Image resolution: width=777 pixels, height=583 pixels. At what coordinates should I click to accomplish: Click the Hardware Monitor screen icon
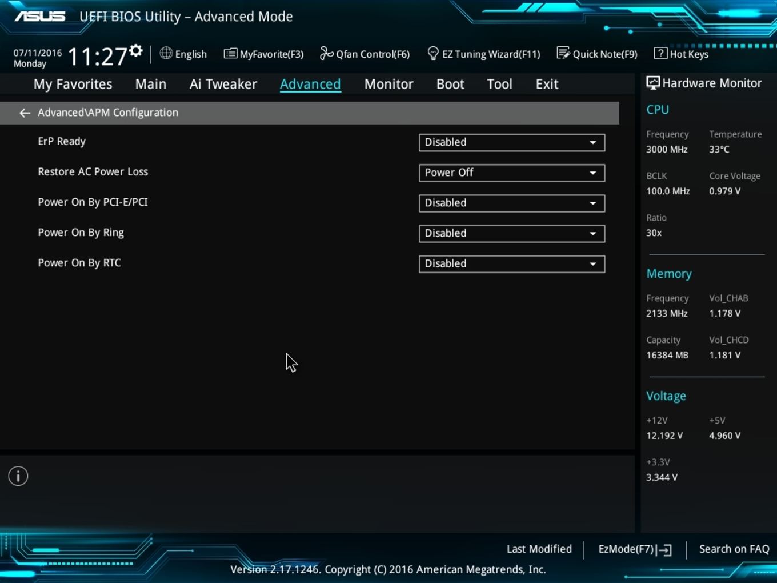pyautogui.click(x=652, y=83)
